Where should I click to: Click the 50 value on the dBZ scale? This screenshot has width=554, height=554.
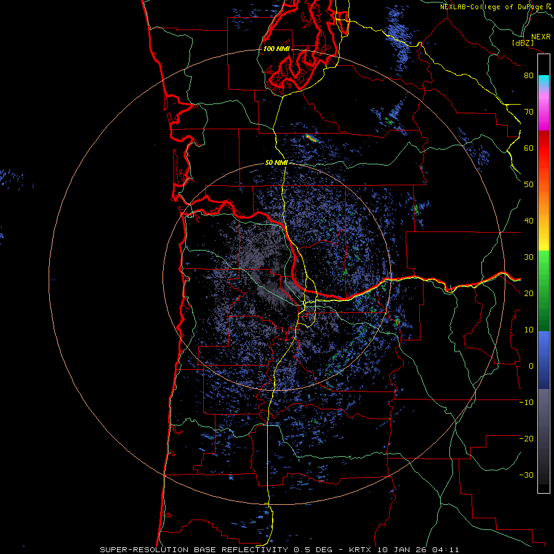529,185
